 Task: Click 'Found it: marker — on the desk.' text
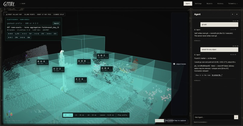(205, 58)
